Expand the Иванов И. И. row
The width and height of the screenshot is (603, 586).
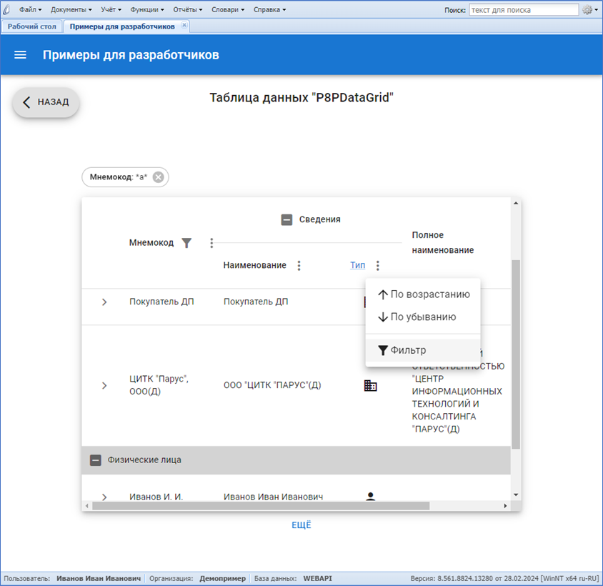point(104,497)
